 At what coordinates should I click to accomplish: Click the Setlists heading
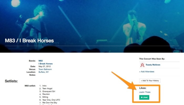point(11,81)
